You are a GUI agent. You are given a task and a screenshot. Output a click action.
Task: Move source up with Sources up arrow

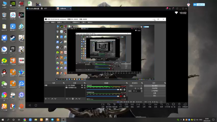click(76, 99)
